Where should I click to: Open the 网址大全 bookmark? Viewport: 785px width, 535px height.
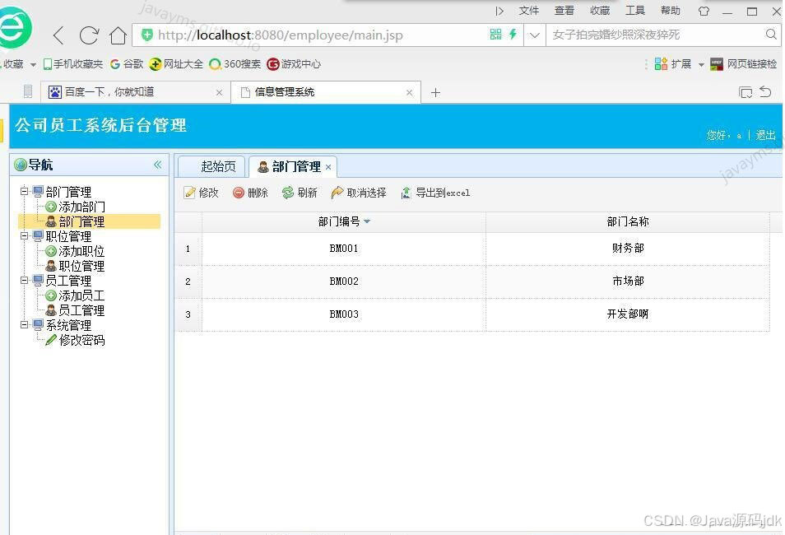click(176, 64)
